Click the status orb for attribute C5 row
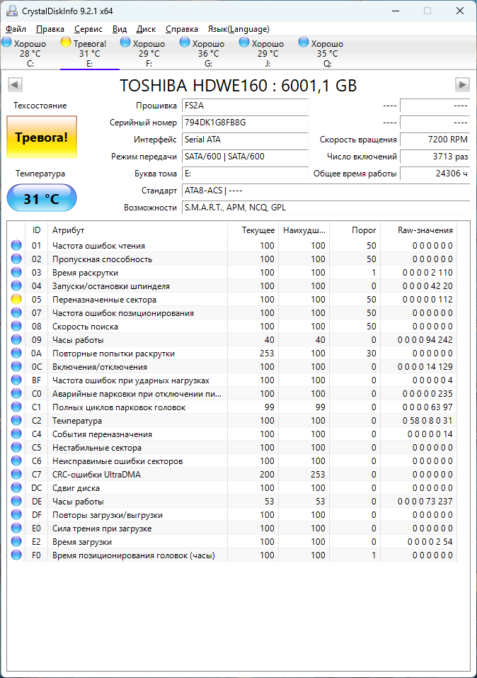Image resolution: width=477 pixels, height=678 pixels. (x=16, y=448)
